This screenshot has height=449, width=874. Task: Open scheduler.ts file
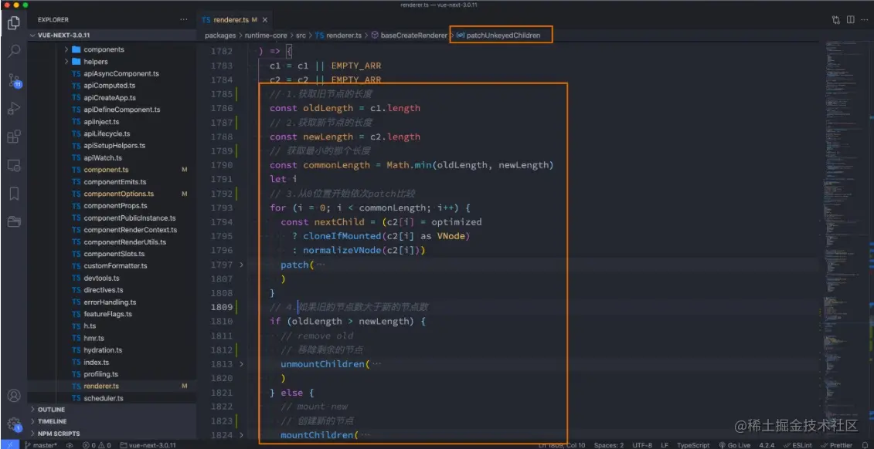click(x=104, y=398)
